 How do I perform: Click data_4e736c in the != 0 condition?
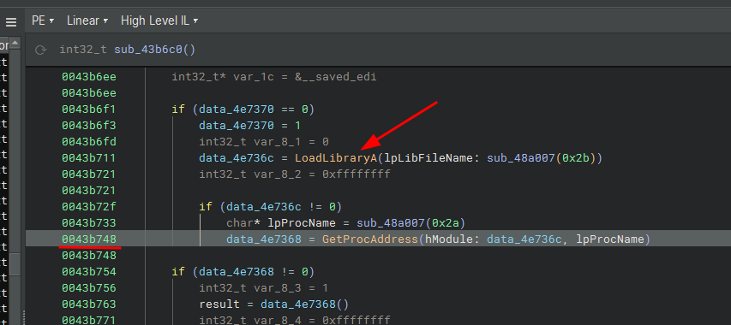click(264, 207)
